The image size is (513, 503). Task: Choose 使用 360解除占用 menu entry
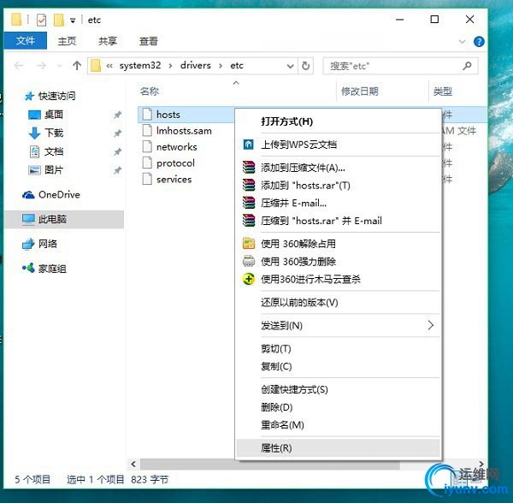[x=338, y=244]
